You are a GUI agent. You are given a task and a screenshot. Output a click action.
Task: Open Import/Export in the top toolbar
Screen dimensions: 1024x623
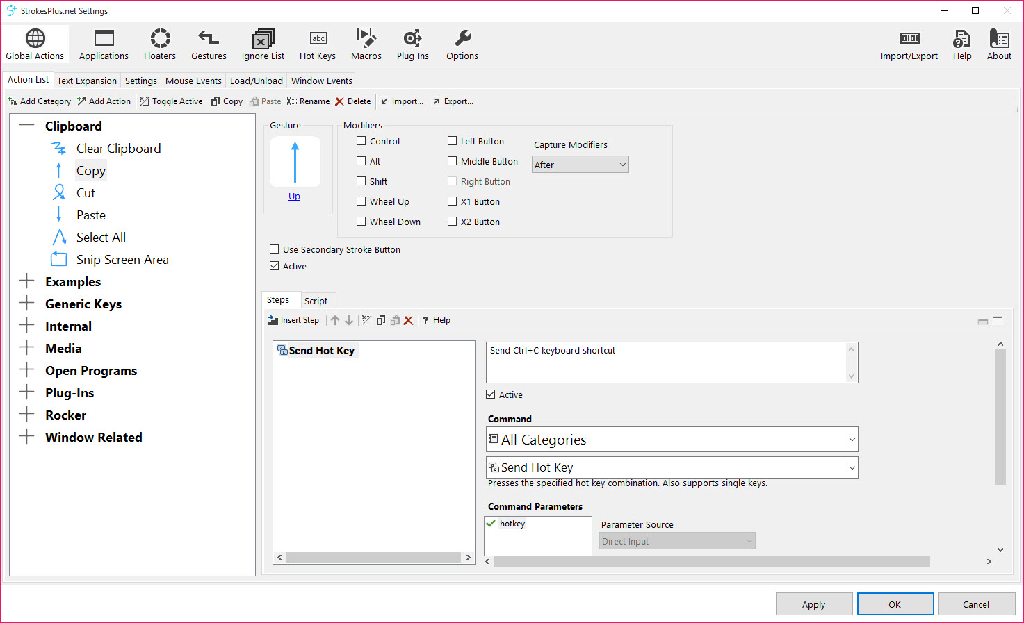coord(909,44)
